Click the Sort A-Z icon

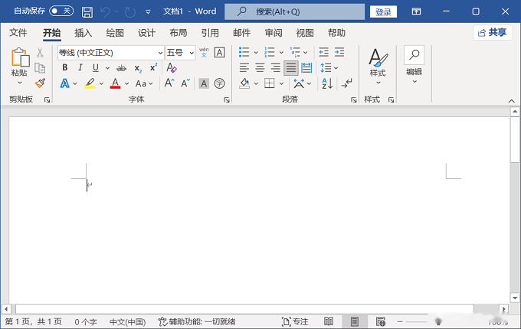(x=327, y=83)
